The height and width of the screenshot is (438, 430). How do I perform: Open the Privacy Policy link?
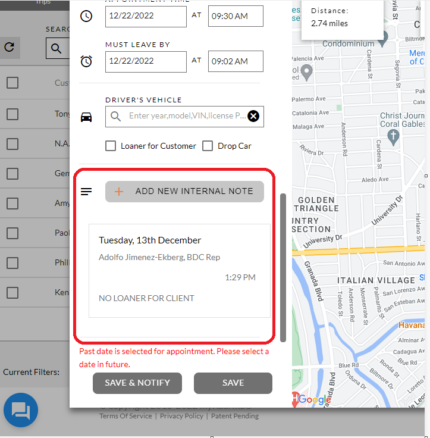coord(181,416)
